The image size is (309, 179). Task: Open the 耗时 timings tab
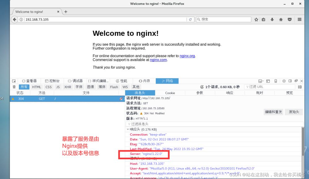(x=260, y=93)
